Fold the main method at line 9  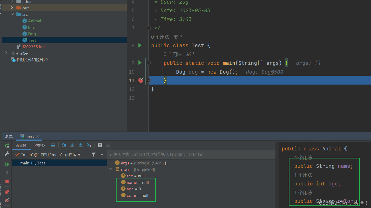tap(149, 63)
